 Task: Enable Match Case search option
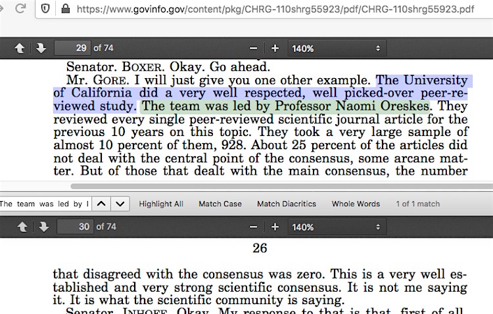pyautogui.click(x=220, y=204)
